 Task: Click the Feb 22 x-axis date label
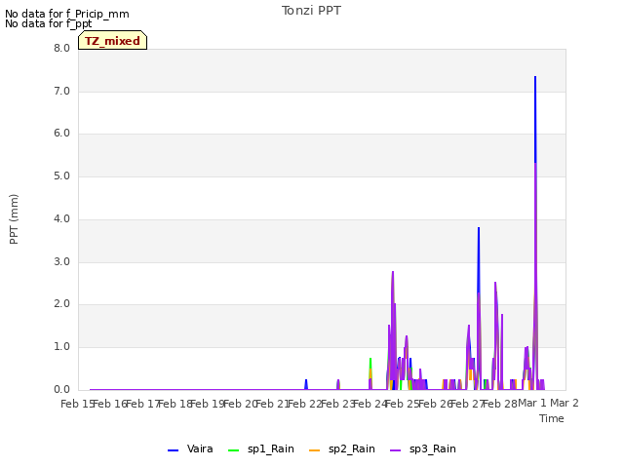click(305, 404)
